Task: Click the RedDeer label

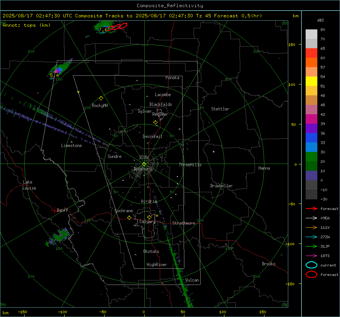Action: [x=160, y=114]
